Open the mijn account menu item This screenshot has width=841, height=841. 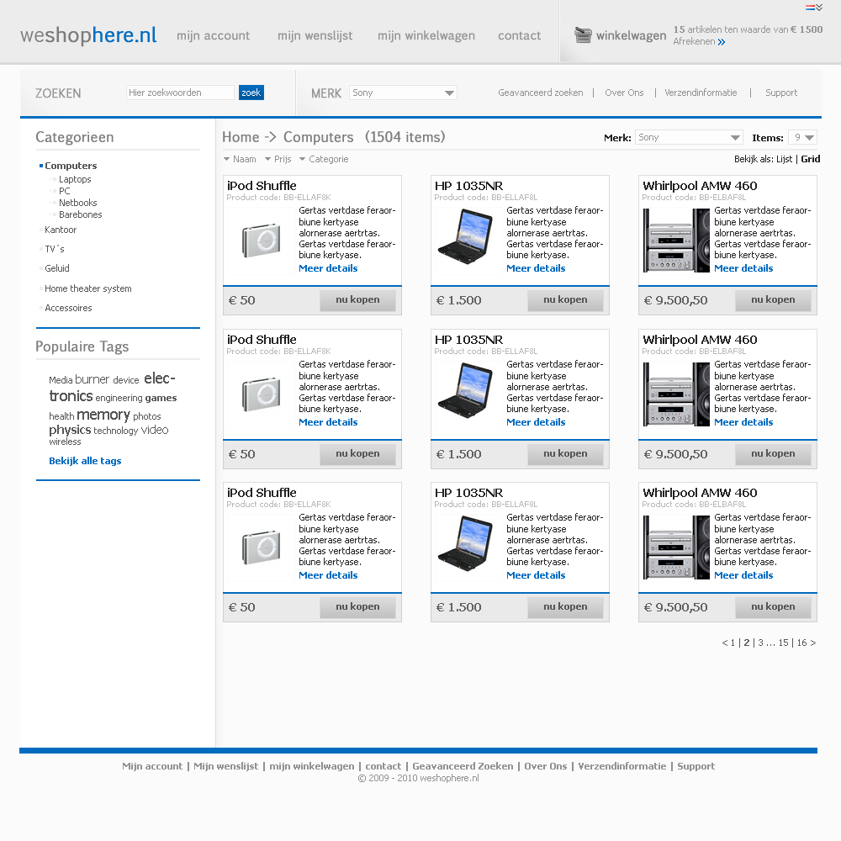tap(213, 36)
